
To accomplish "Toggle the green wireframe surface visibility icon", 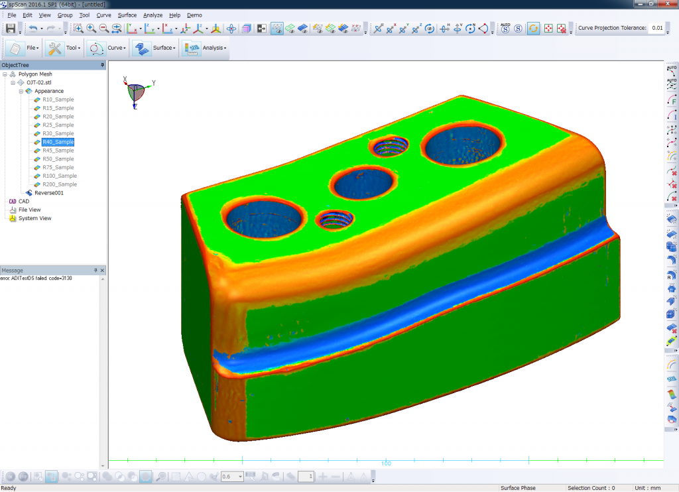I will click(290, 29).
